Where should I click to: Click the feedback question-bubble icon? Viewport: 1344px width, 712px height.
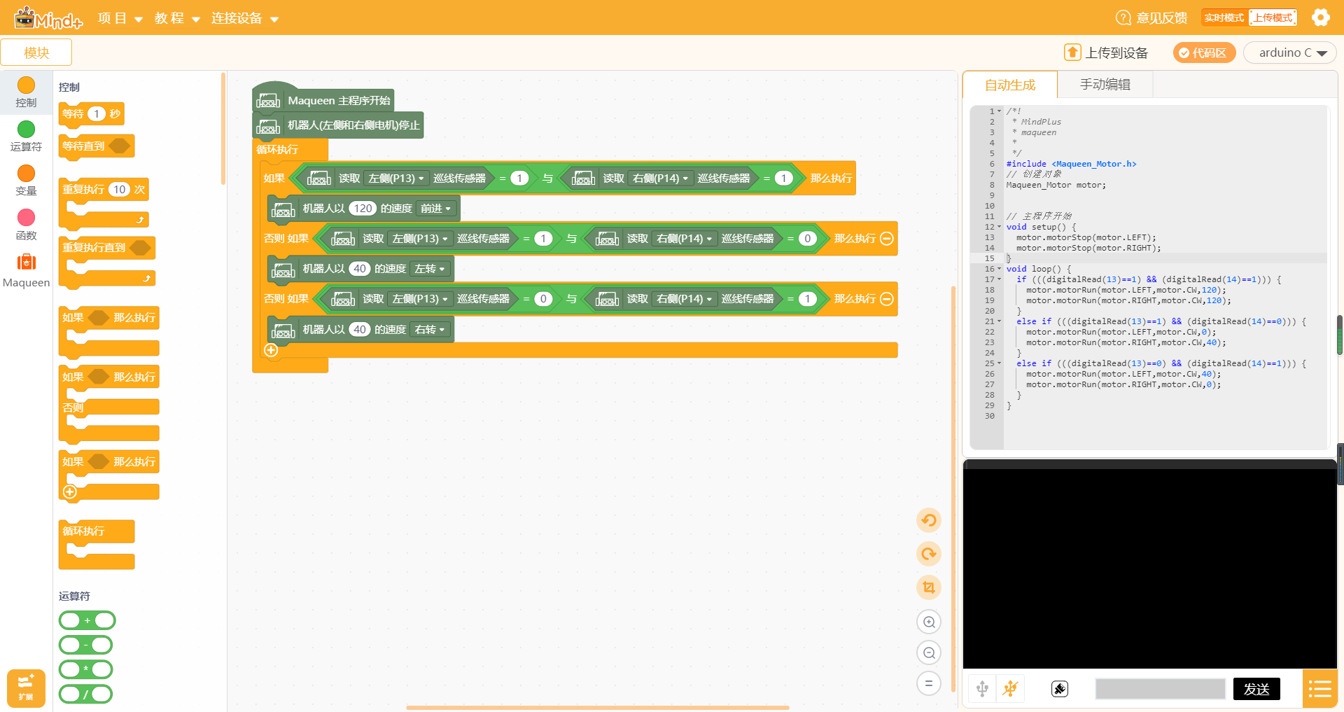[x=1123, y=18]
